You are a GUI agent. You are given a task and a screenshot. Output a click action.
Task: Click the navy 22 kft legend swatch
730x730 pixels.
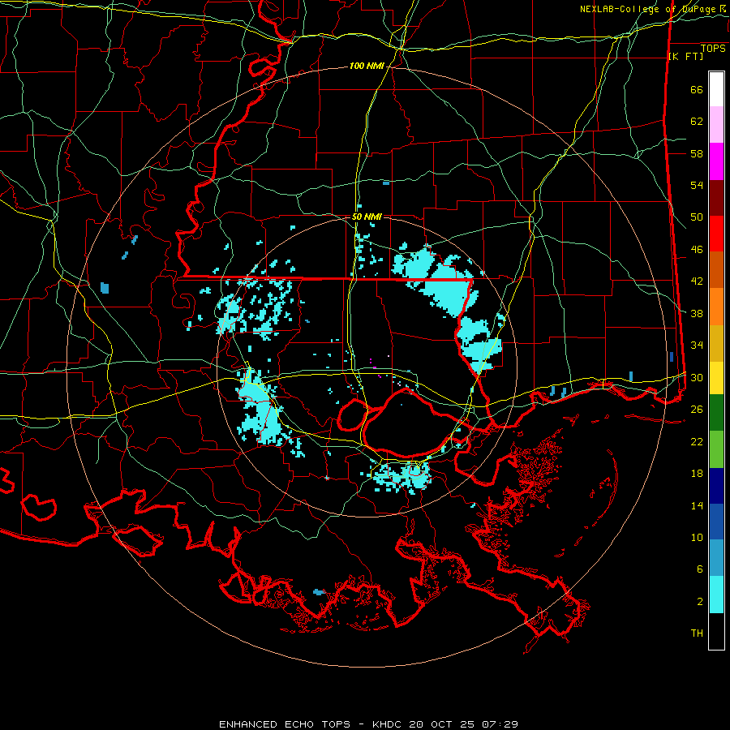[x=716, y=486]
